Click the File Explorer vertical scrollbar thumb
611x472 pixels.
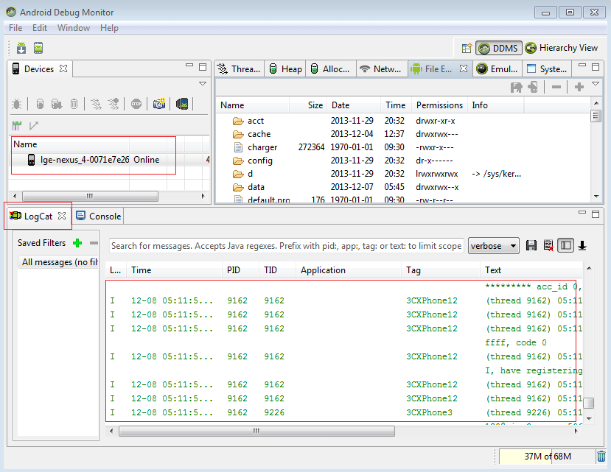pyautogui.click(x=596, y=116)
